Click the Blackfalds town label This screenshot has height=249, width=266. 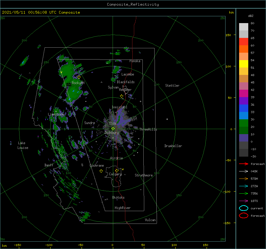[126, 82]
